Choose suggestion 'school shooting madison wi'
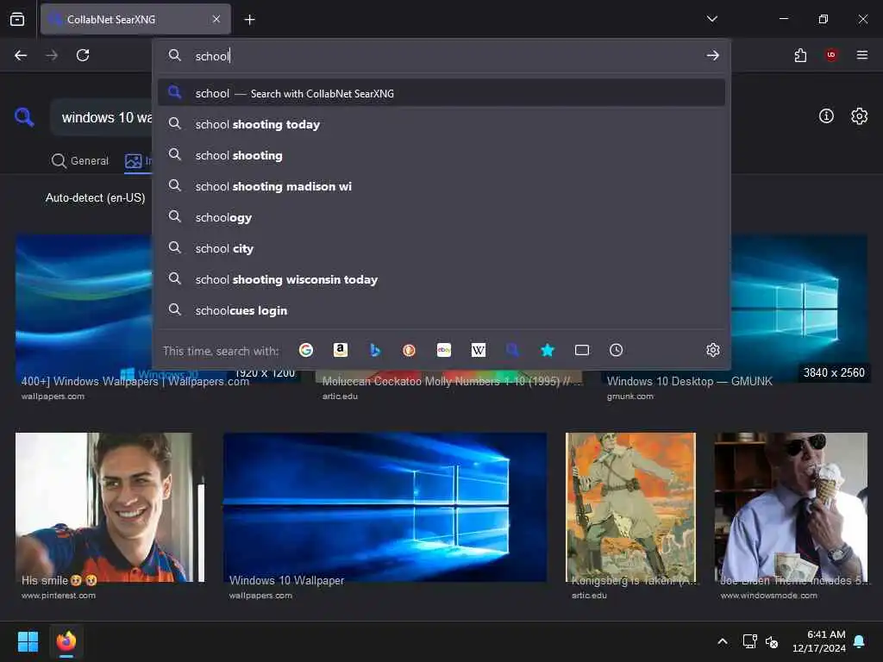 coord(441,186)
